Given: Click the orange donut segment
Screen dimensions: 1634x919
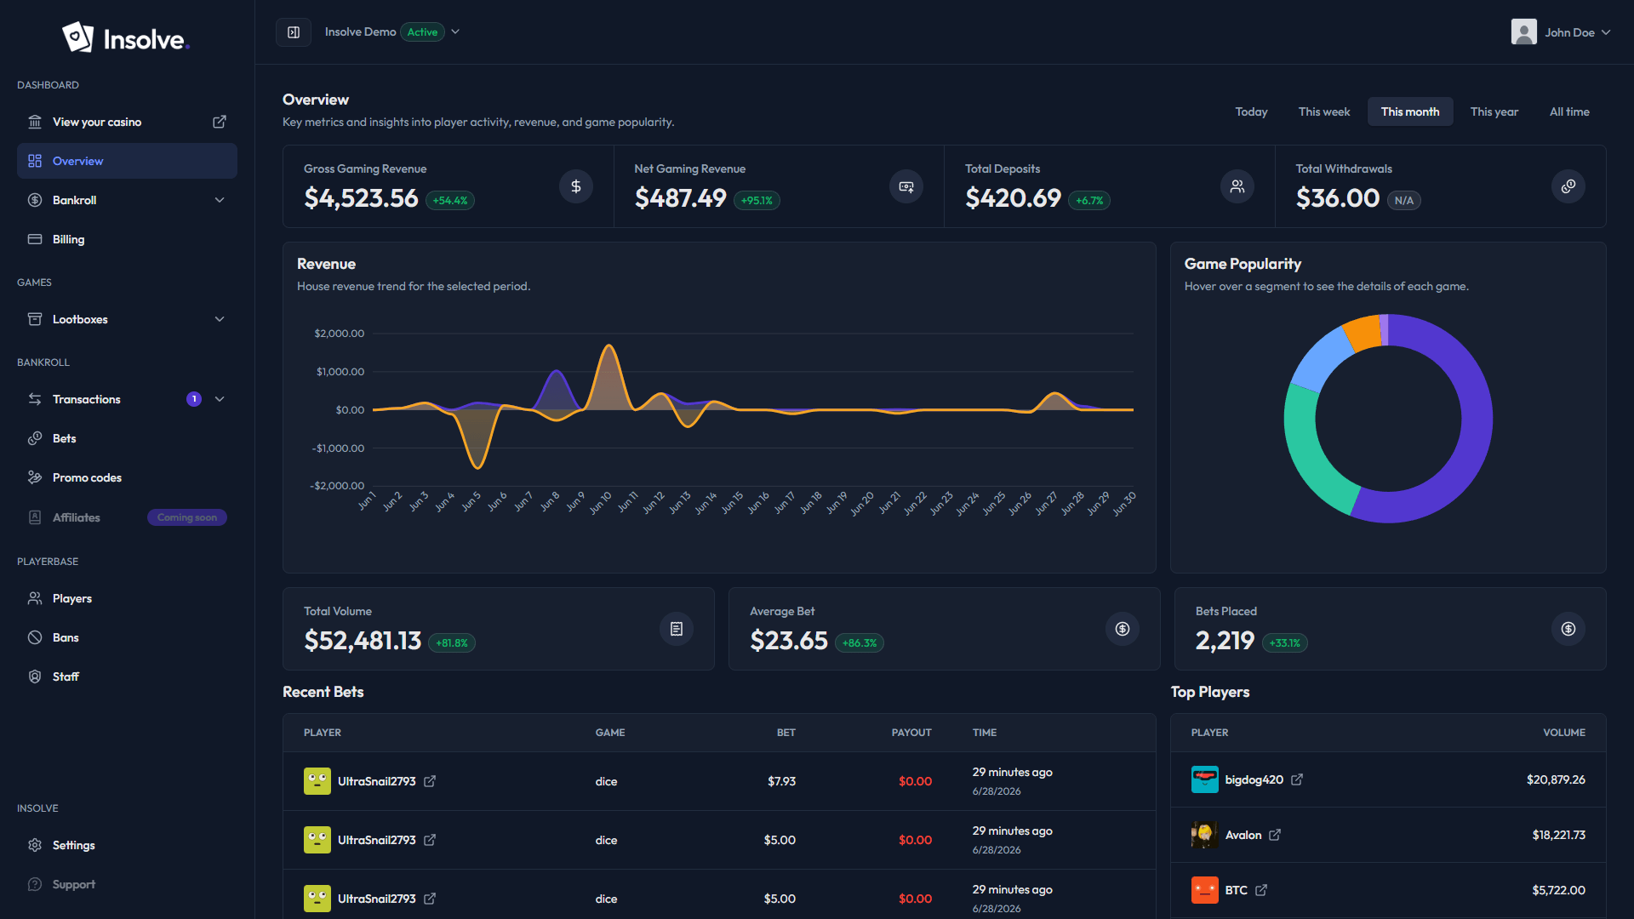Looking at the screenshot, I should pyautogui.click(x=1363, y=333).
